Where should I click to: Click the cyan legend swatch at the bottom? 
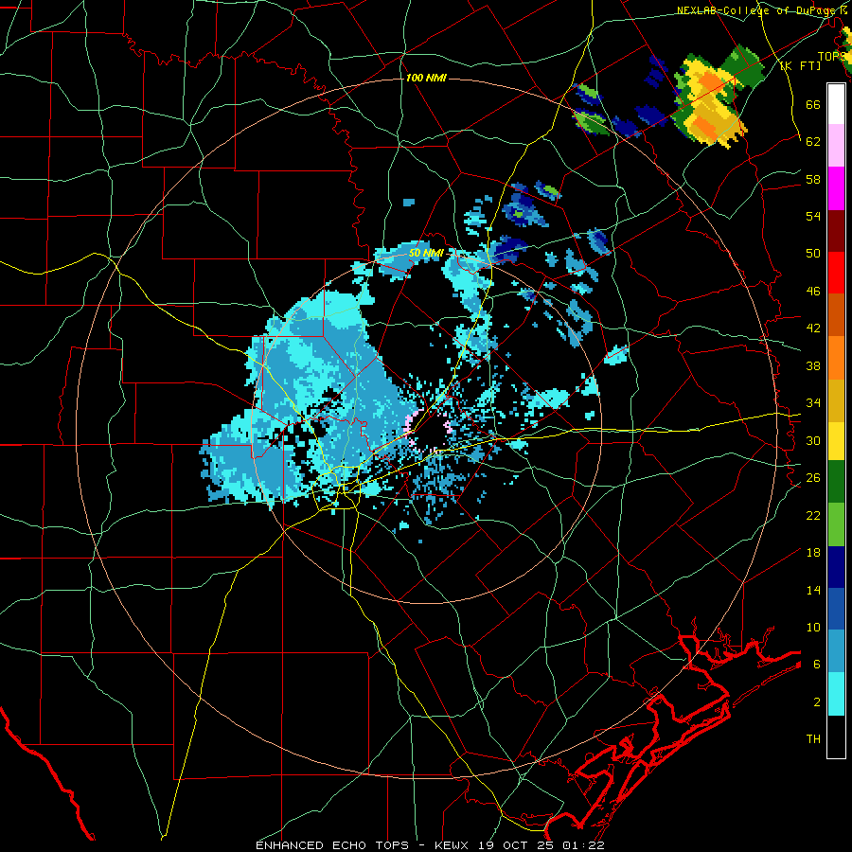836,694
